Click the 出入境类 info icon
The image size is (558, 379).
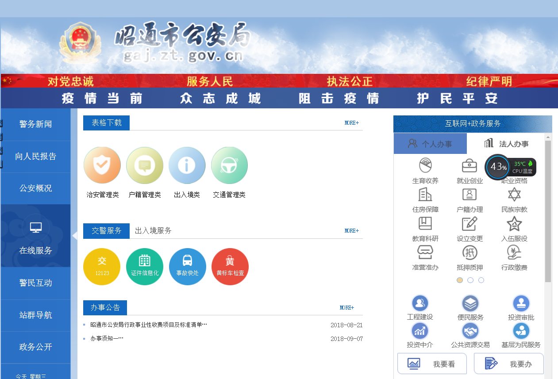(x=187, y=165)
